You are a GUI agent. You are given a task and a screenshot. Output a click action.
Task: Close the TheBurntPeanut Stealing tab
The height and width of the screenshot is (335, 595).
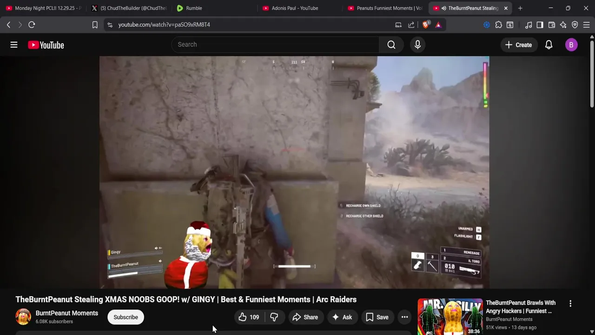(506, 8)
